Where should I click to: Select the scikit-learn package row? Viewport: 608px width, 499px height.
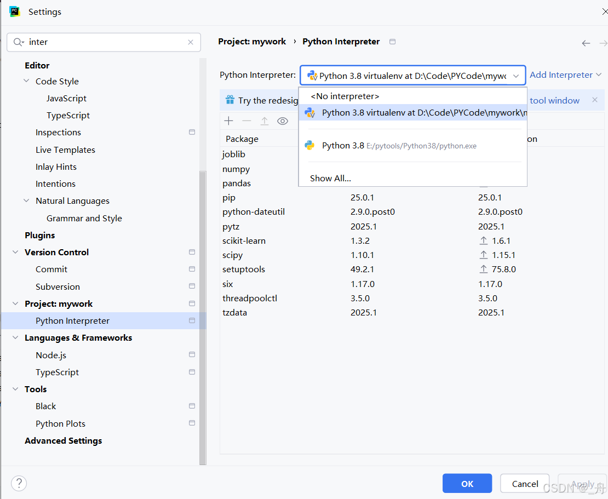412,241
